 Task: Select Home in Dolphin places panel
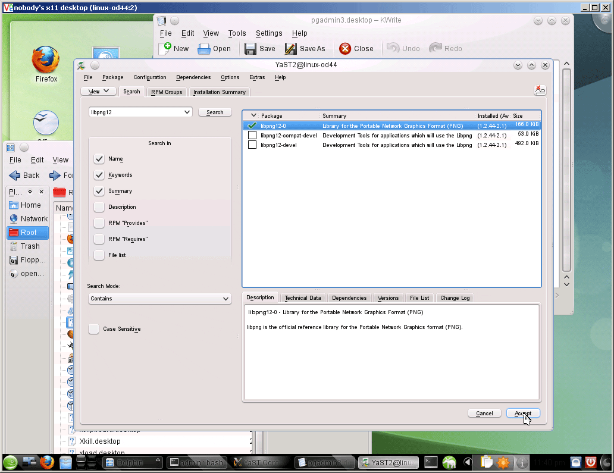click(27, 205)
